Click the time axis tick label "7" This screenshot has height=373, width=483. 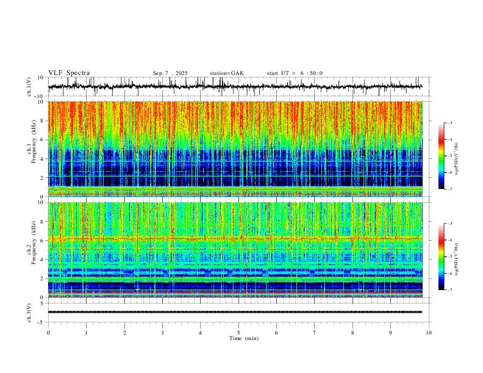pos(315,333)
